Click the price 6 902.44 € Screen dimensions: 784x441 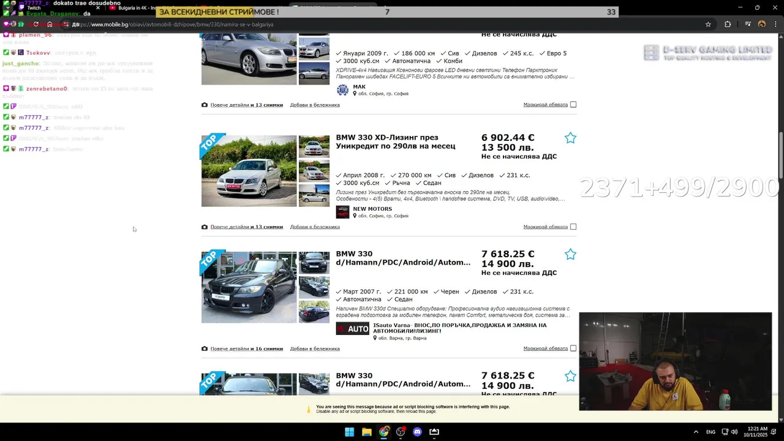[508, 138]
